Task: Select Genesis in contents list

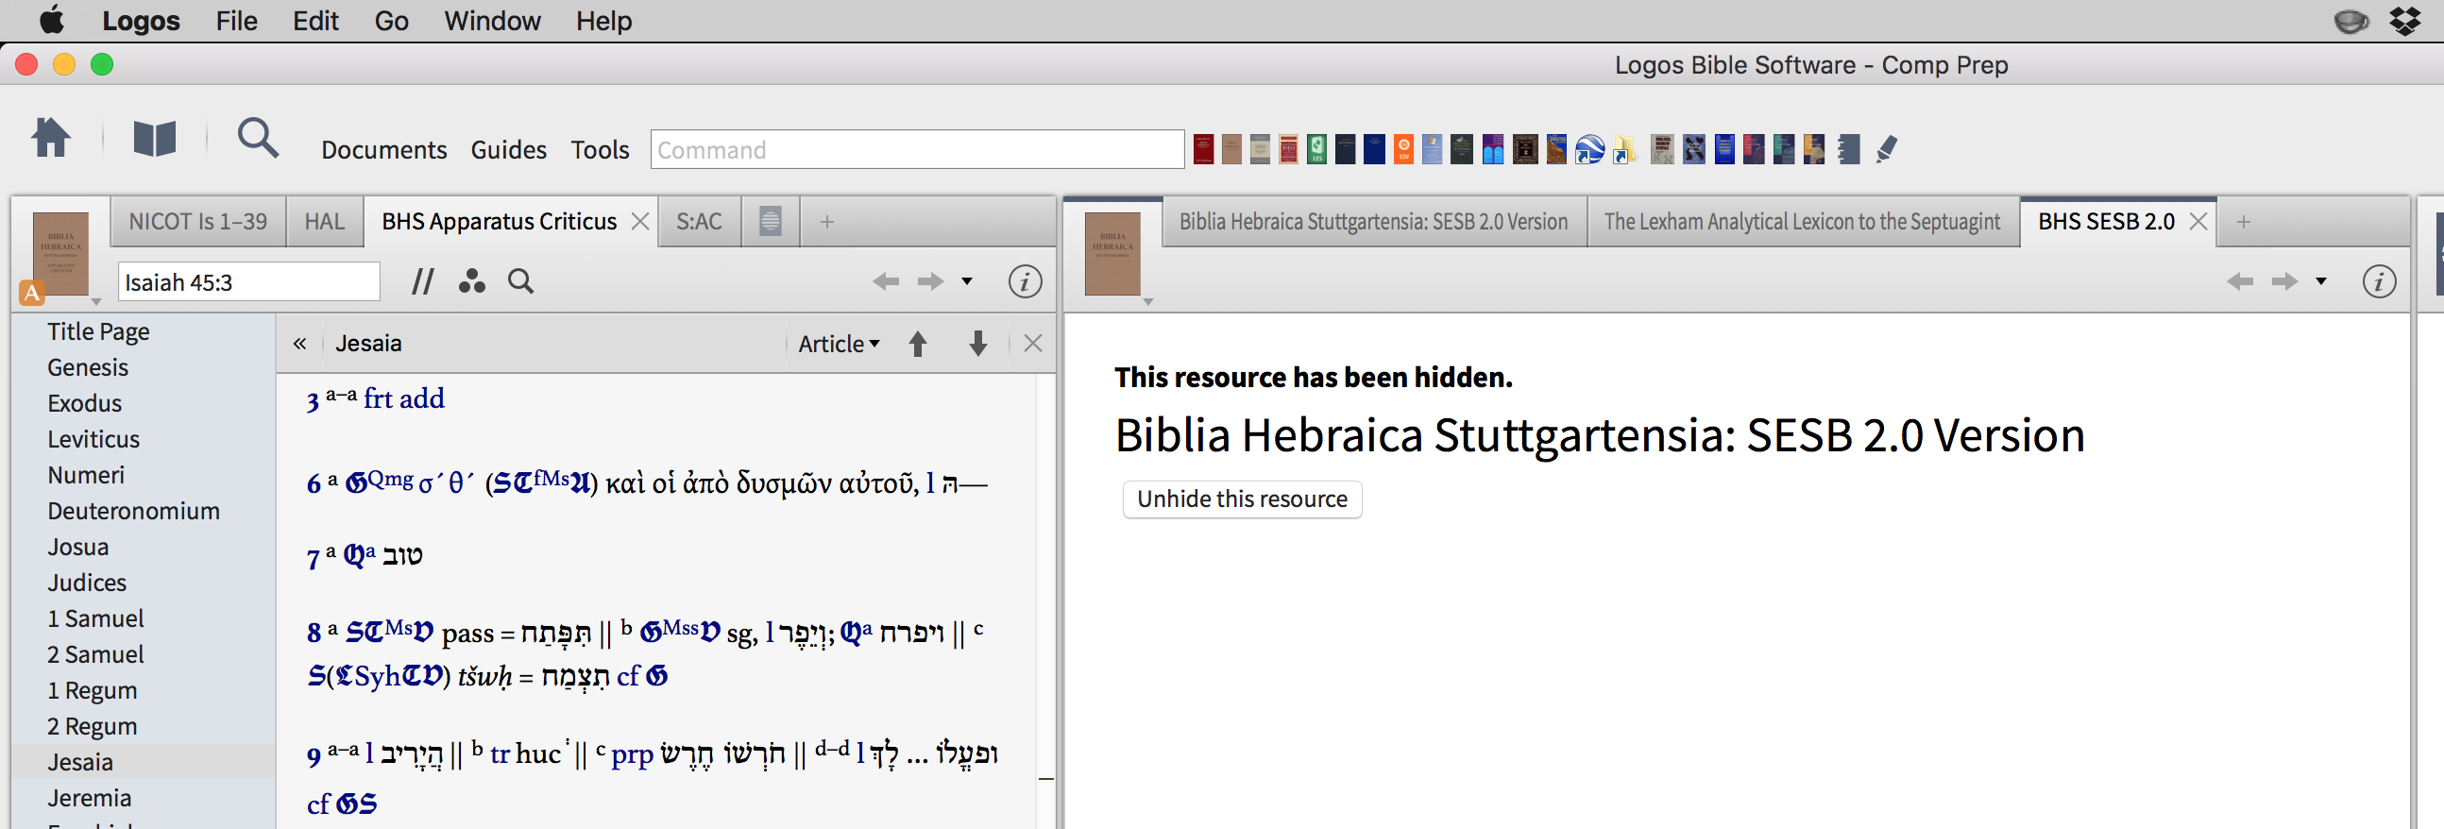Action: (x=88, y=367)
